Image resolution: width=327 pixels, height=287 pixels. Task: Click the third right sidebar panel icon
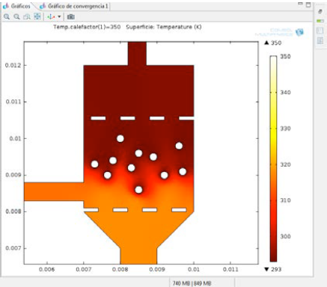[x=320, y=31]
